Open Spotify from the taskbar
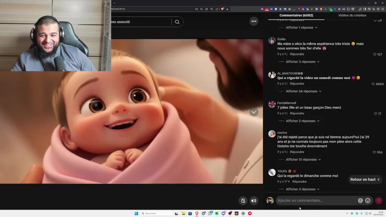 point(217,213)
